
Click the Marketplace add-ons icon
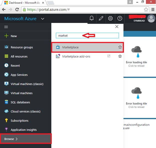click(58, 56)
